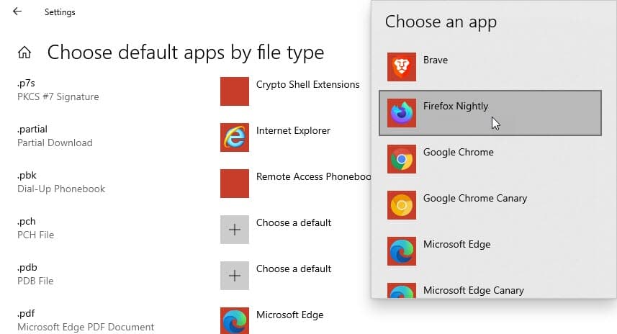This screenshot has width=617, height=334.
Task: Select the Brave browser icon
Action: (401, 67)
